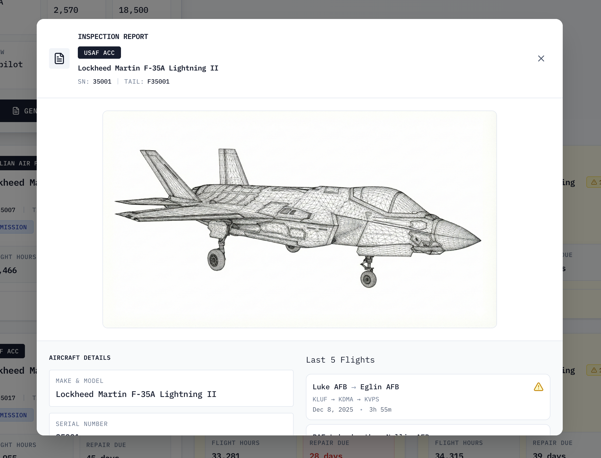601x458 pixels.
Task: Click the serial number 35001 in header
Action: point(102,82)
